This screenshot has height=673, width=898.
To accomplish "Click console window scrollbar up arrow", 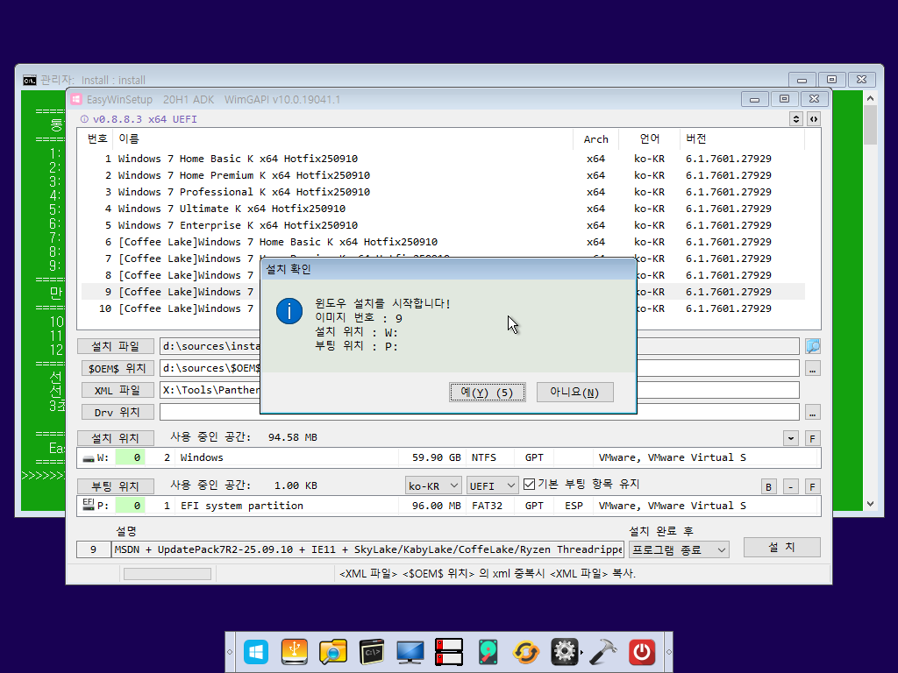I will (x=871, y=98).
